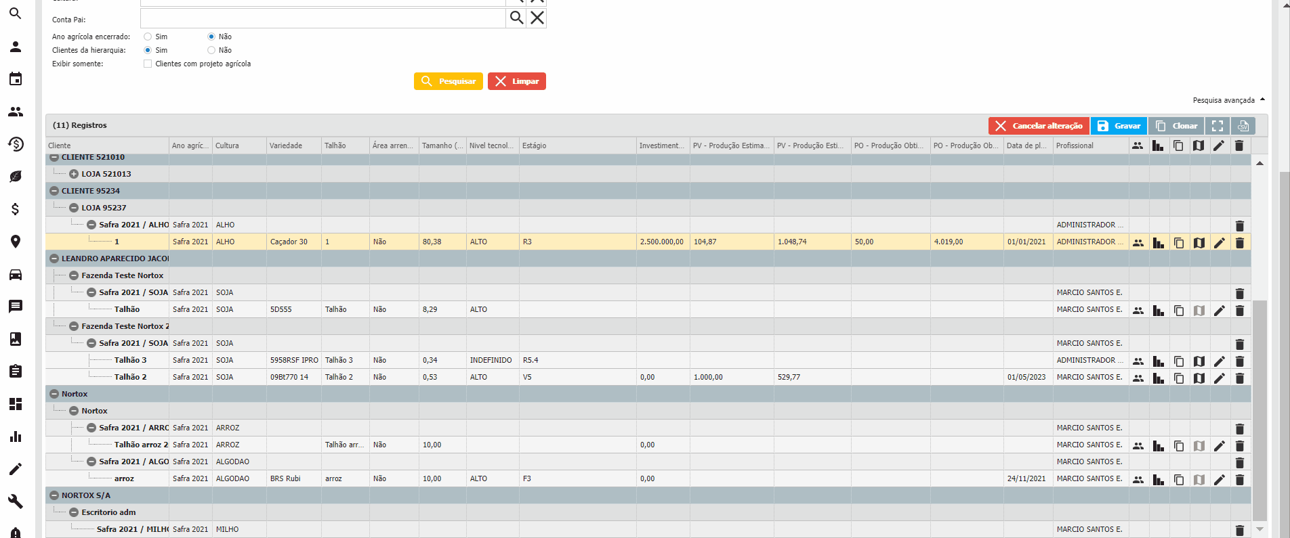Open the calendar sidebar icon

click(16, 79)
